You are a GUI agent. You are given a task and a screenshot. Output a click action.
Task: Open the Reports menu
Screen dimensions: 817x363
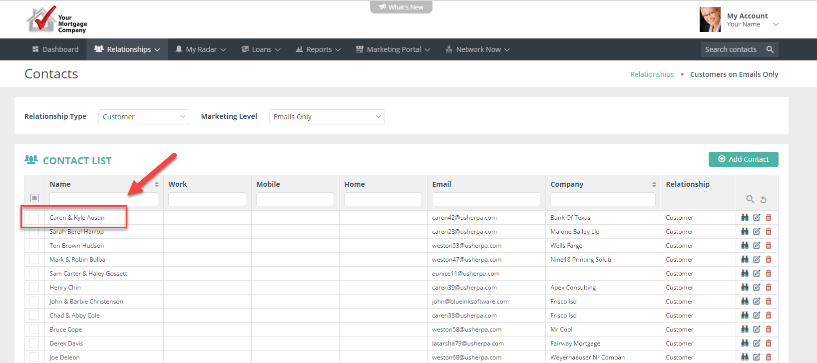pos(318,49)
